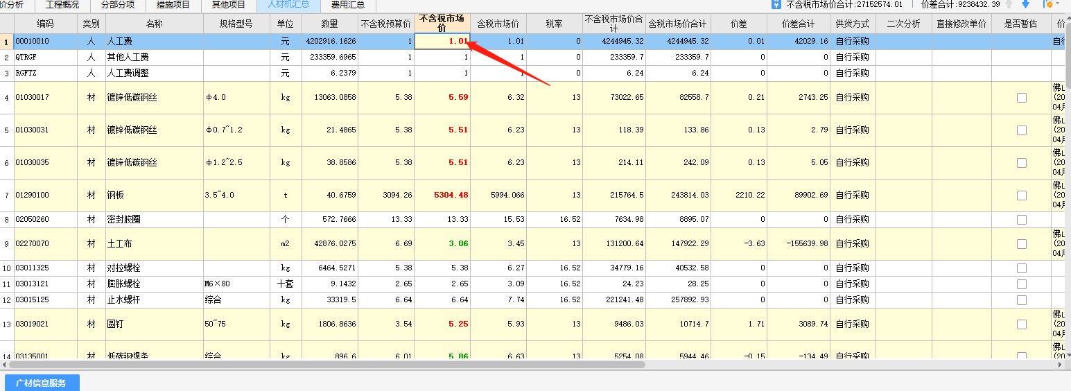The image size is (1071, 391).
Task: Expand the dropdown arrow beside settings gear
Action: pos(1058,4)
